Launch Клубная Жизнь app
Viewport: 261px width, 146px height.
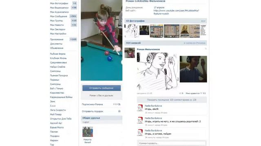[58, 58]
